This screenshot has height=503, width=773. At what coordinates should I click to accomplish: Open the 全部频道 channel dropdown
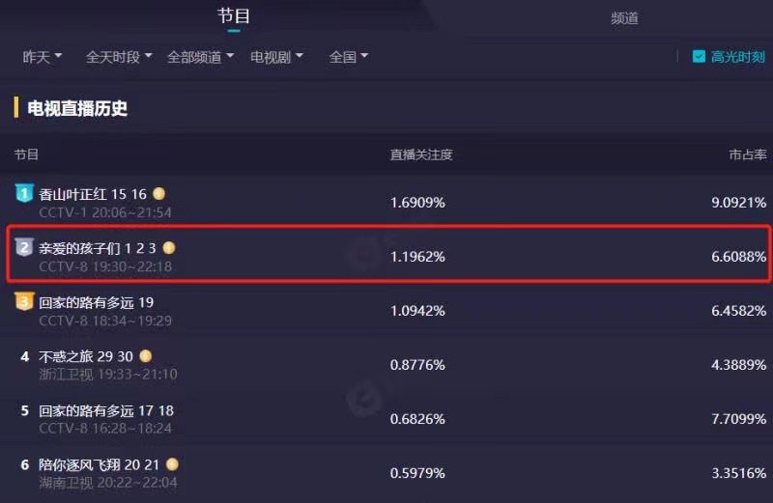(200, 57)
